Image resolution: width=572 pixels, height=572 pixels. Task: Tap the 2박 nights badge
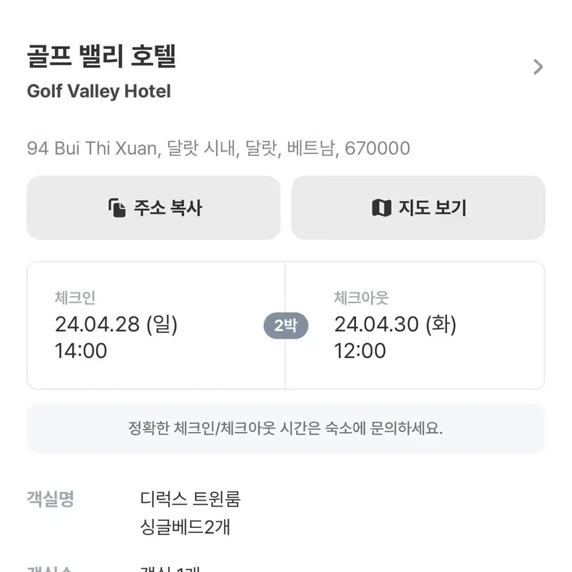point(285,326)
